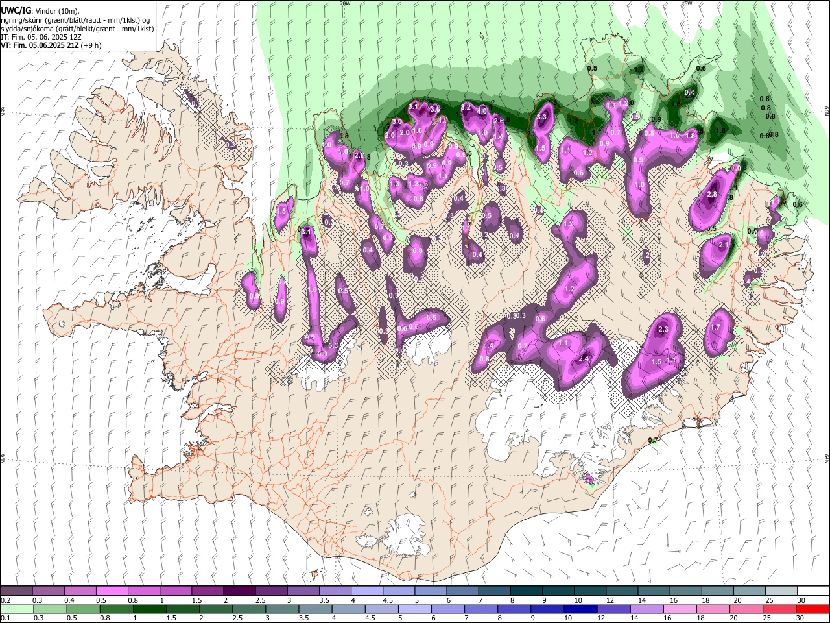
Task: Click the "15W" longitude label
Action: [687, 3]
